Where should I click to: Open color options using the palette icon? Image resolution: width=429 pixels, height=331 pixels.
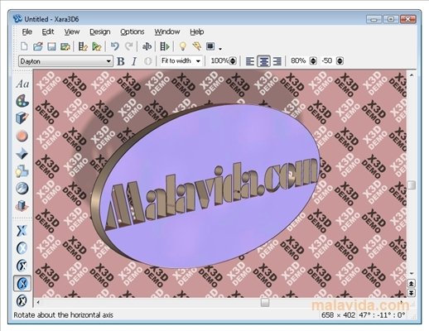pos(22,101)
